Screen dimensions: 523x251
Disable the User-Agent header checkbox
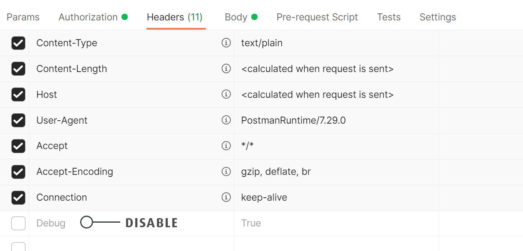[18, 120]
